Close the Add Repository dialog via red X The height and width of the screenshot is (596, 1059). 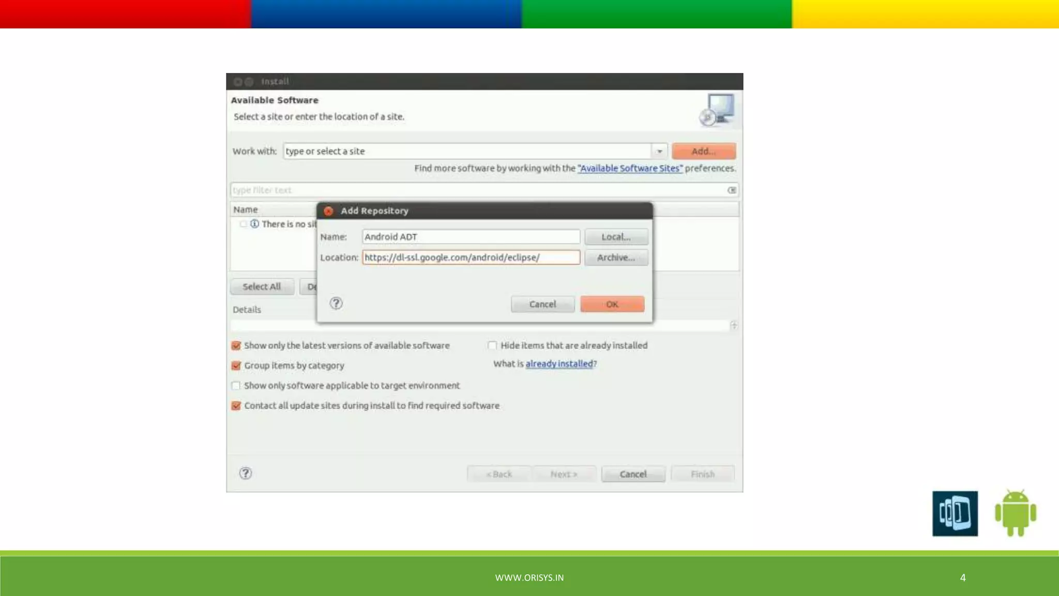click(x=328, y=211)
